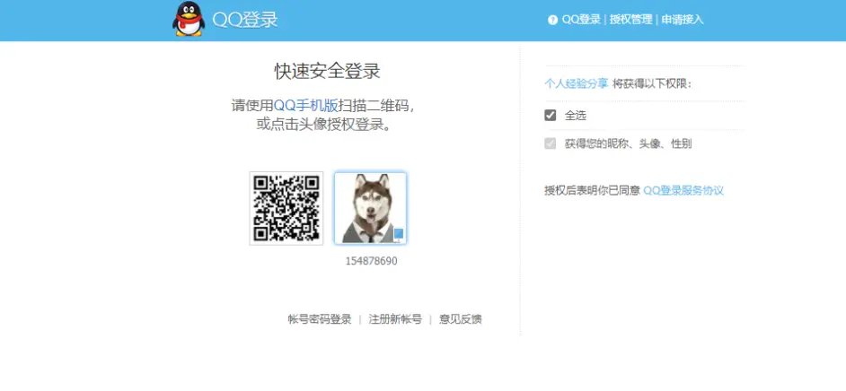Open the 个人经验分享 app link
This screenshot has width=846, height=391.
coord(577,83)
